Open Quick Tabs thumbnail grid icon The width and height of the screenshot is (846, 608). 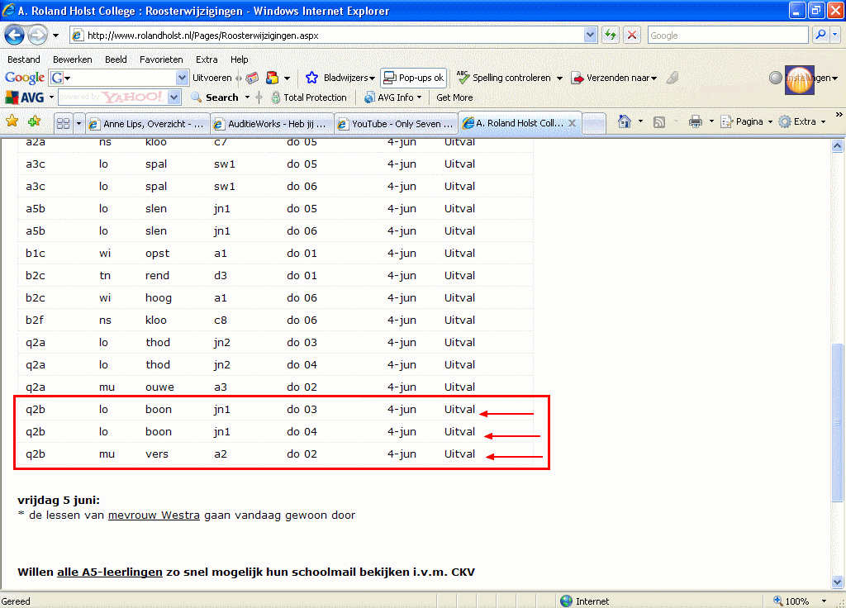[x=63, y=124]
